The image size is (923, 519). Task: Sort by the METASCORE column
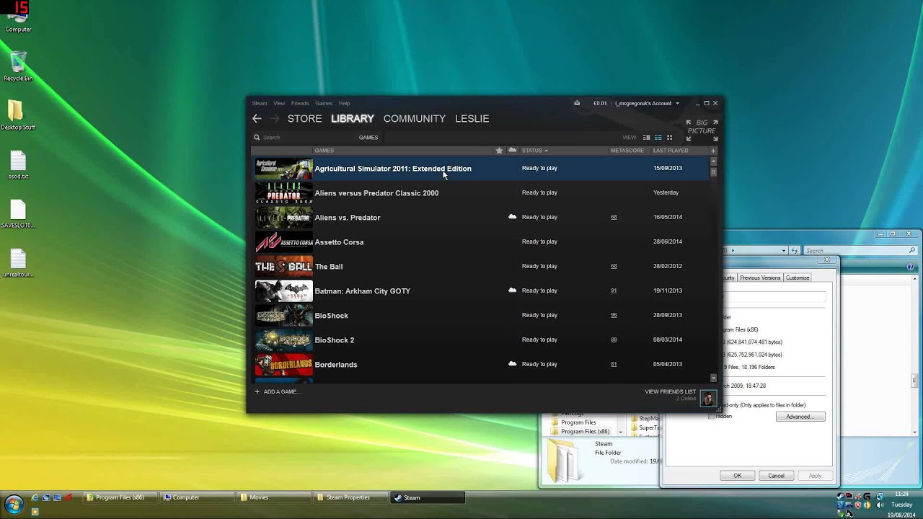click(627, 151)
